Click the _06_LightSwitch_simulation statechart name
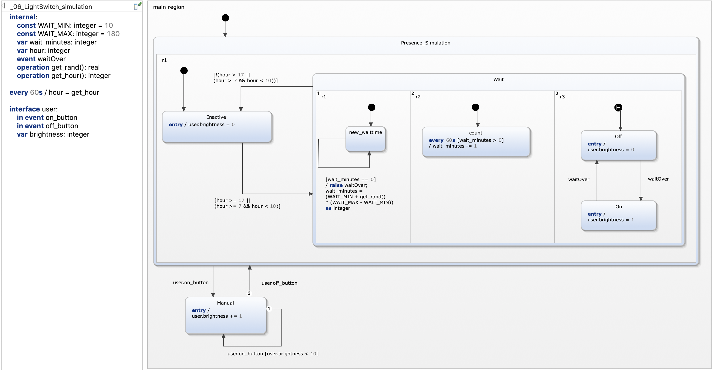713x370 pixels. coord(51,7)
